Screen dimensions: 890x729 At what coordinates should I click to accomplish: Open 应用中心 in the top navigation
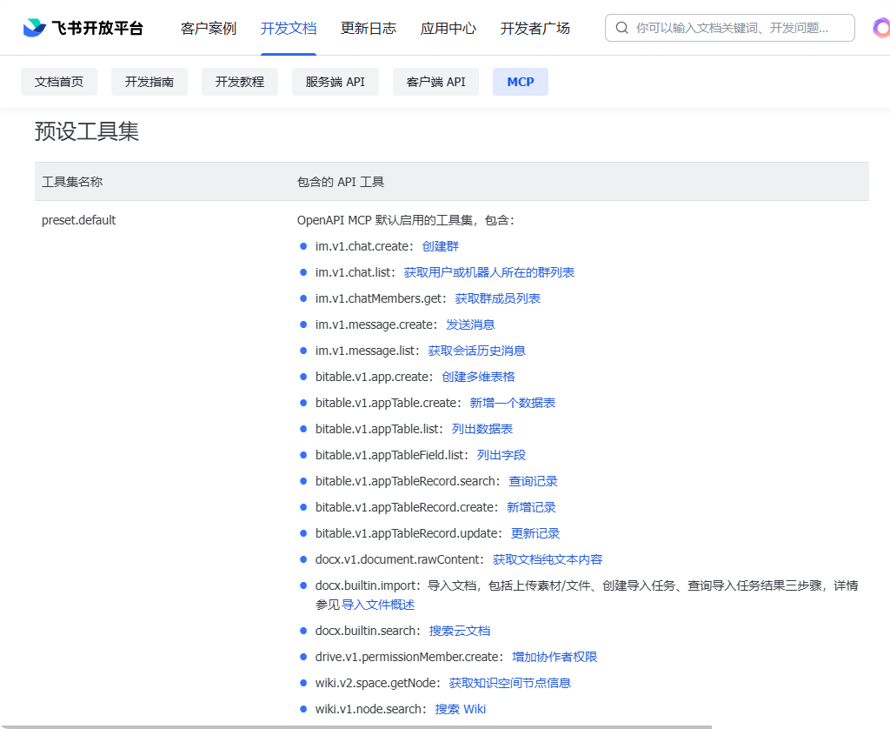pyautogui.click(x=448, y=28)
